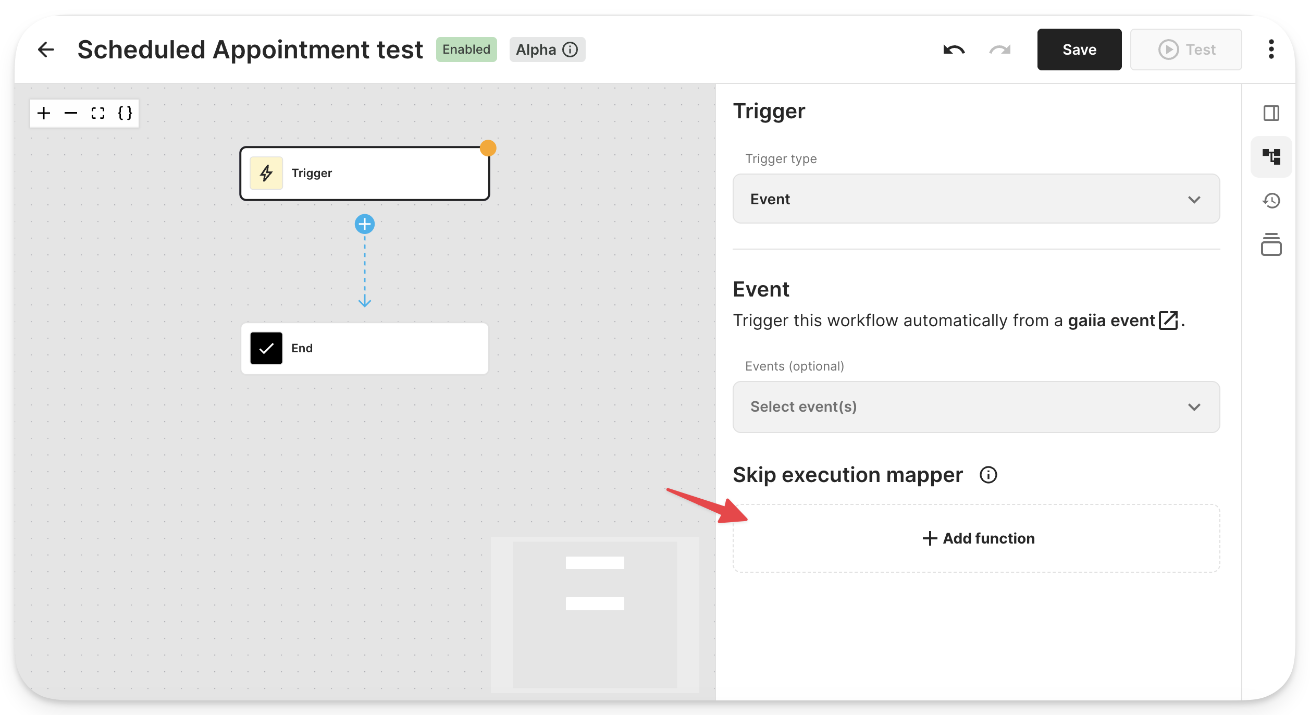Click the Enabled status badge
Screen dimensions: 1310x715
point(466,50)
